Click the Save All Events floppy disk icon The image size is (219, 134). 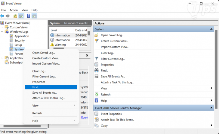pyautogui.click(x=96, y=76)
